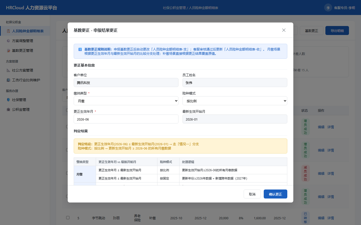Screen dimensions: 361x225
Task: Click the text 更新年份≥2026年数据 + 新增跨年数据
Action: point(215,178)
